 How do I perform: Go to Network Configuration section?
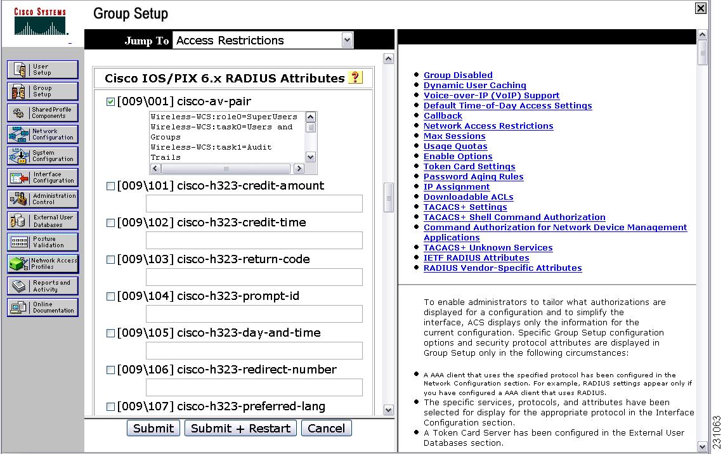42,134
